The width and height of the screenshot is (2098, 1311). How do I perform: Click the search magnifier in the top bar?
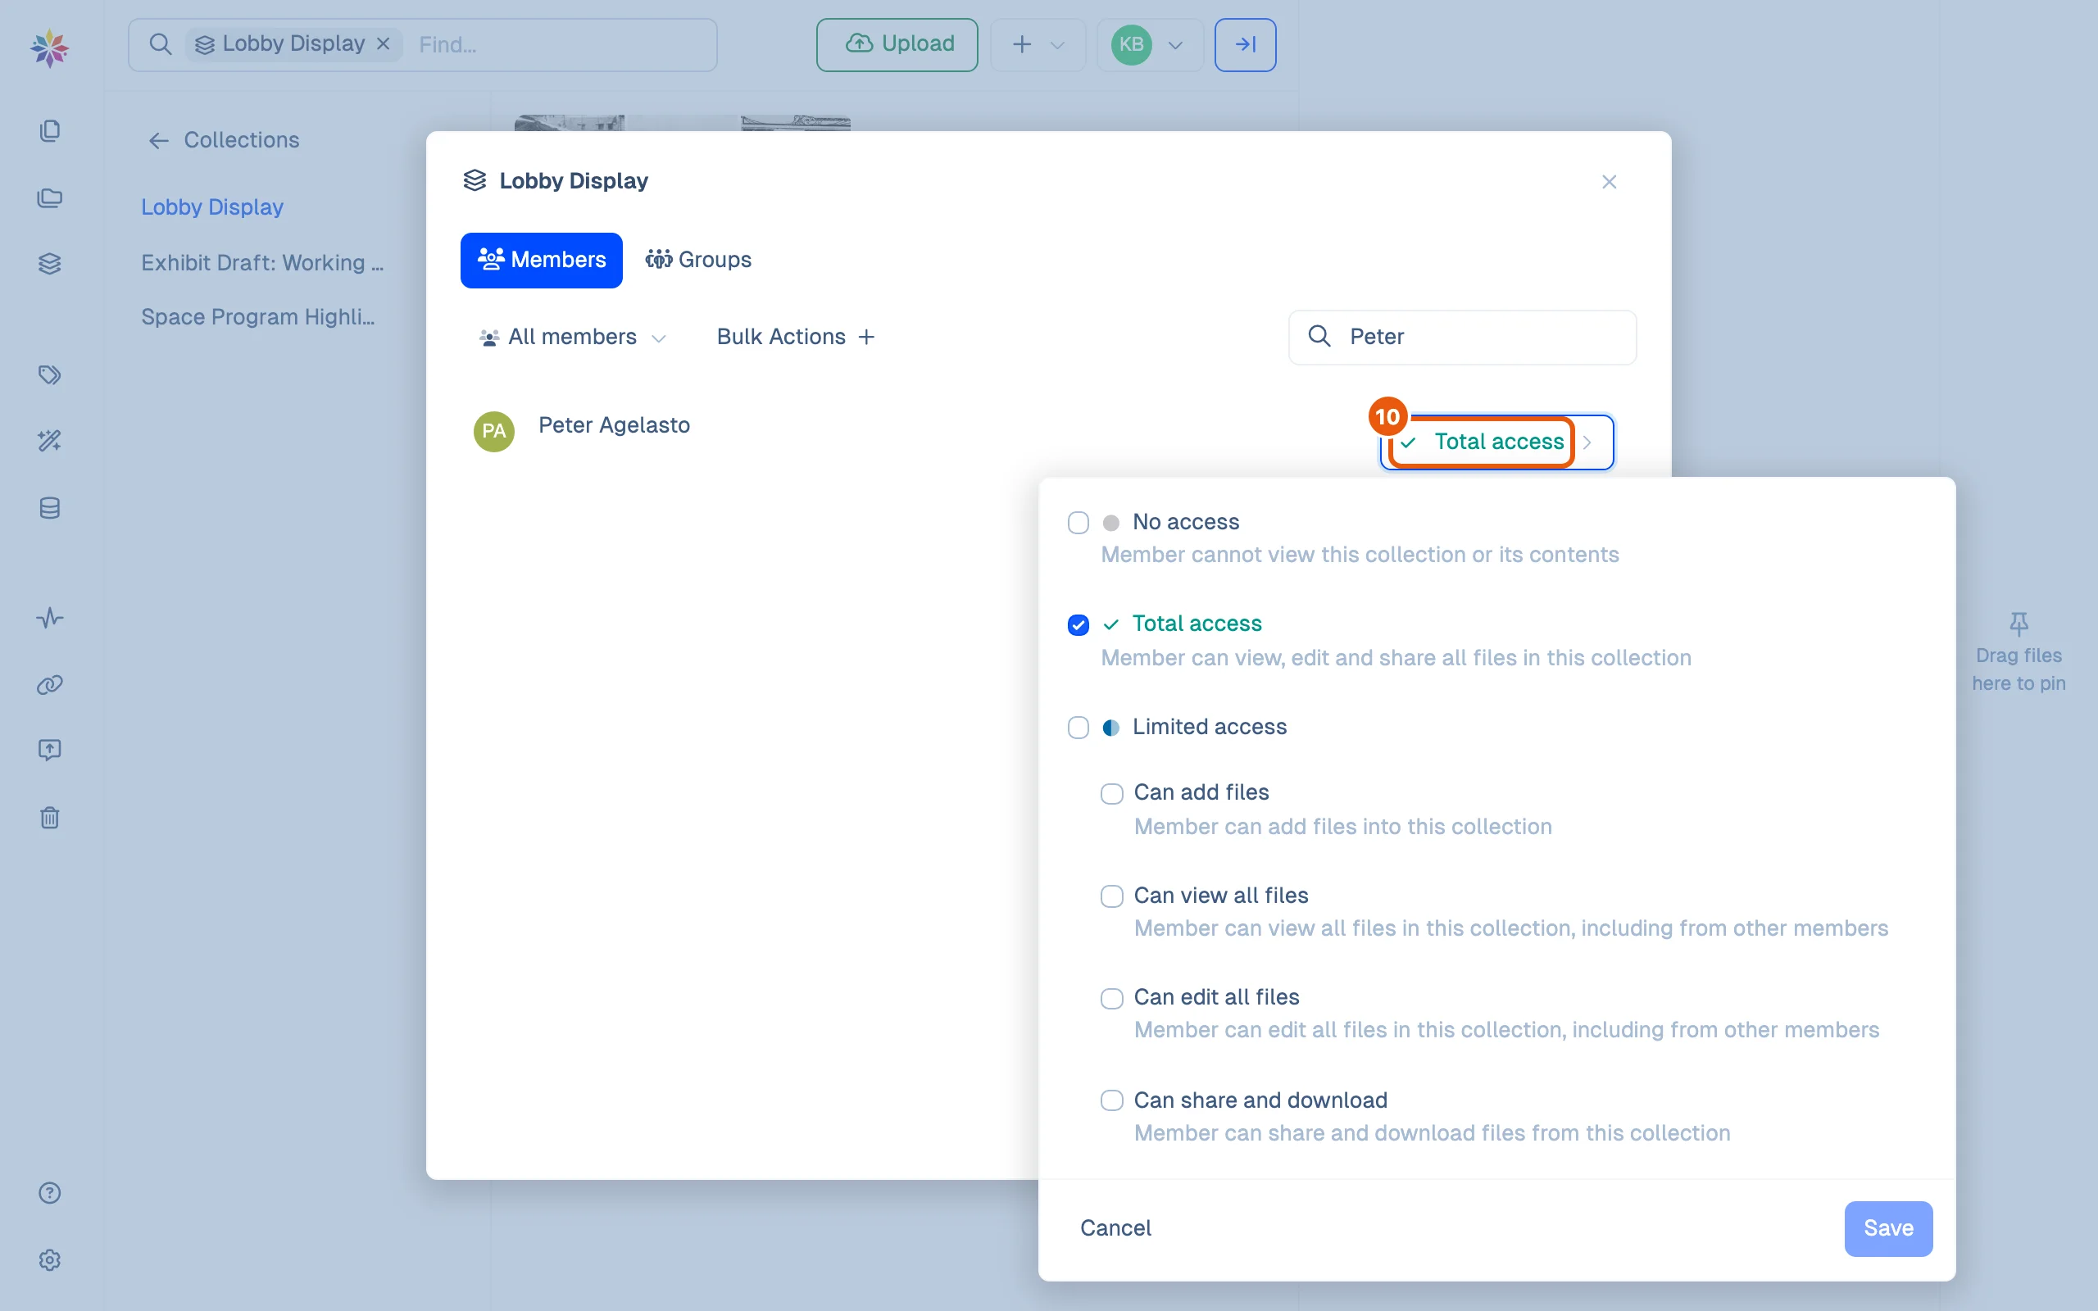click(x=160, y=44)
